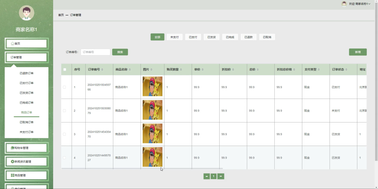This screenshot has height=189, width=378.
Task: Check the checkbox for order row 3
Action: pyautogui.click(x=64, y=134)
